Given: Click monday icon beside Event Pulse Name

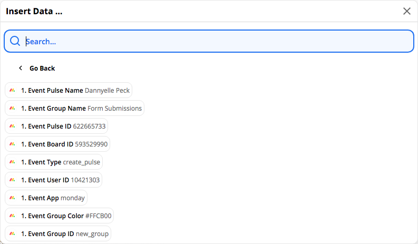Looking at the screenshot, I should click(x=12, y=91).
